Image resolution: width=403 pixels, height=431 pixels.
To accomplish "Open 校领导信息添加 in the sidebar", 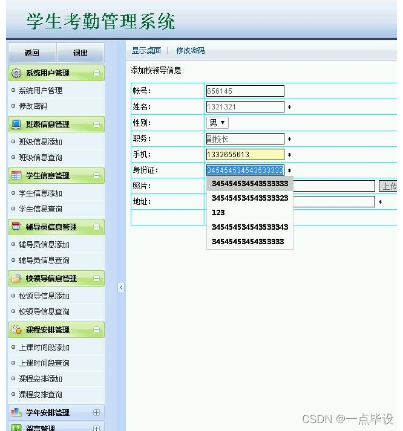I will click(44, 296).
